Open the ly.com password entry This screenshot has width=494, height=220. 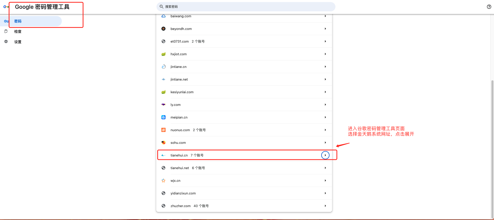(x=244, y=105)
